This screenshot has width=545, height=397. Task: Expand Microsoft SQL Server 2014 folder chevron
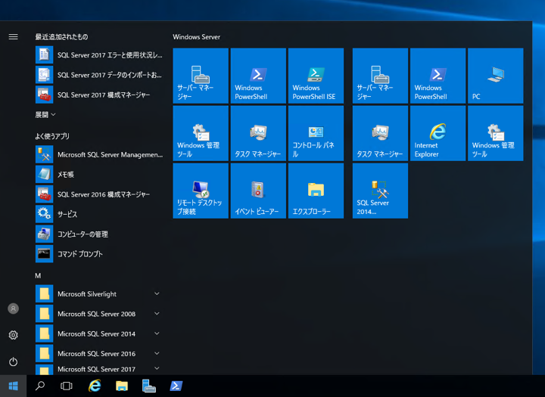click(157, 333)
